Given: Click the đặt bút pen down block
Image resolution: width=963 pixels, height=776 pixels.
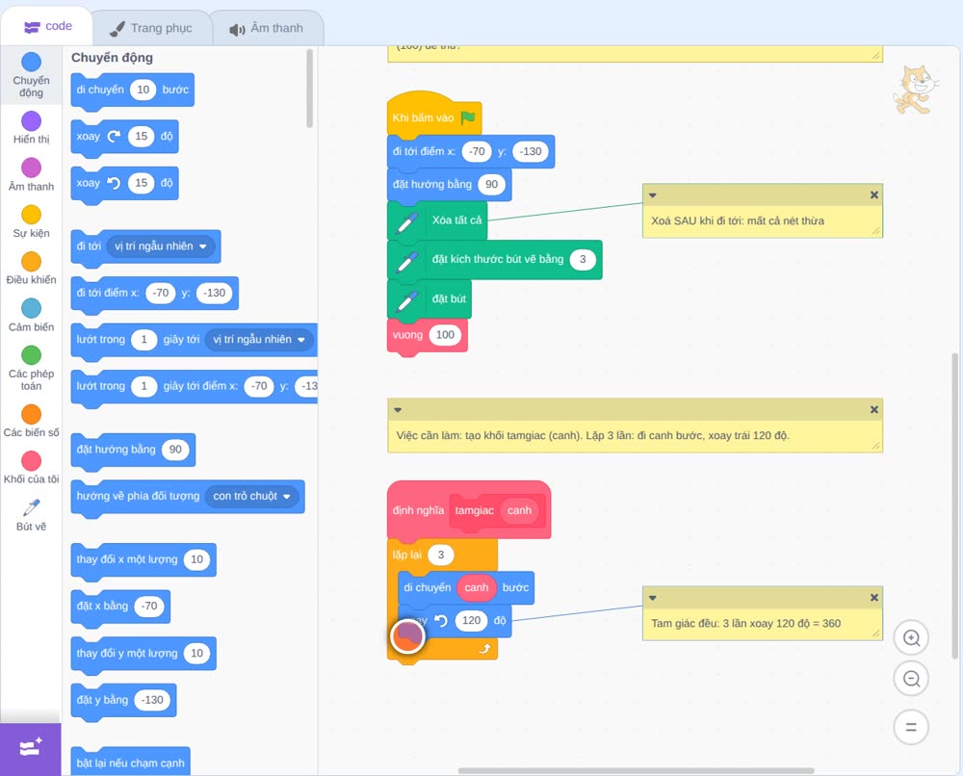Looking at the screenshot, I should click(429, 299).
